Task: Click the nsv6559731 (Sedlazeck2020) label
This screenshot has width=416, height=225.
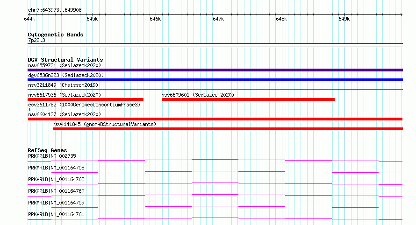Action: (x=65, y=65)
